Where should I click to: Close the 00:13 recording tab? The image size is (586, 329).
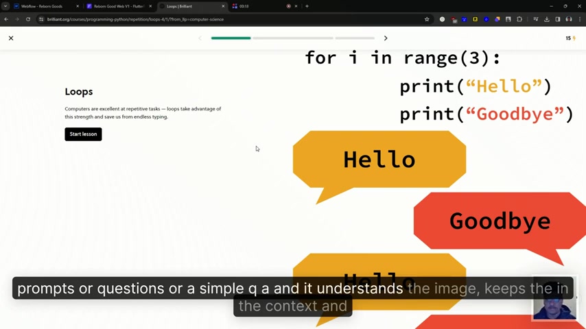pyautogui.click(x=296, y=6)
